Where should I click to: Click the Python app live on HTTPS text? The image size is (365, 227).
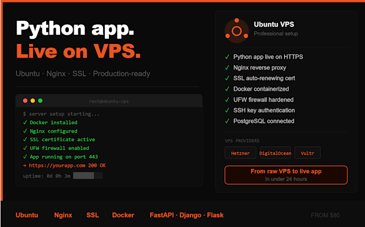coord(268,57)
